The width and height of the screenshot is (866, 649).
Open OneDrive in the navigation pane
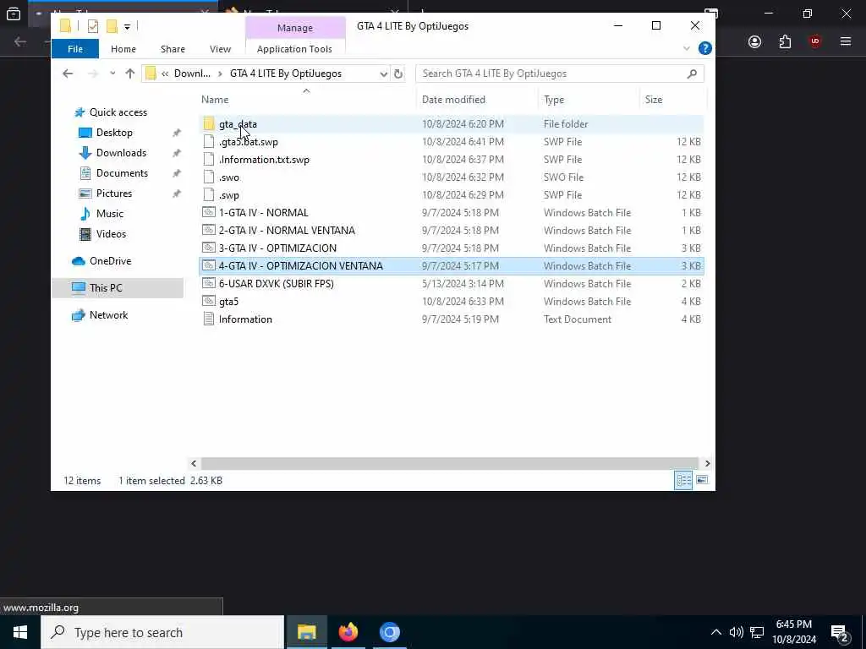(110, 261)
